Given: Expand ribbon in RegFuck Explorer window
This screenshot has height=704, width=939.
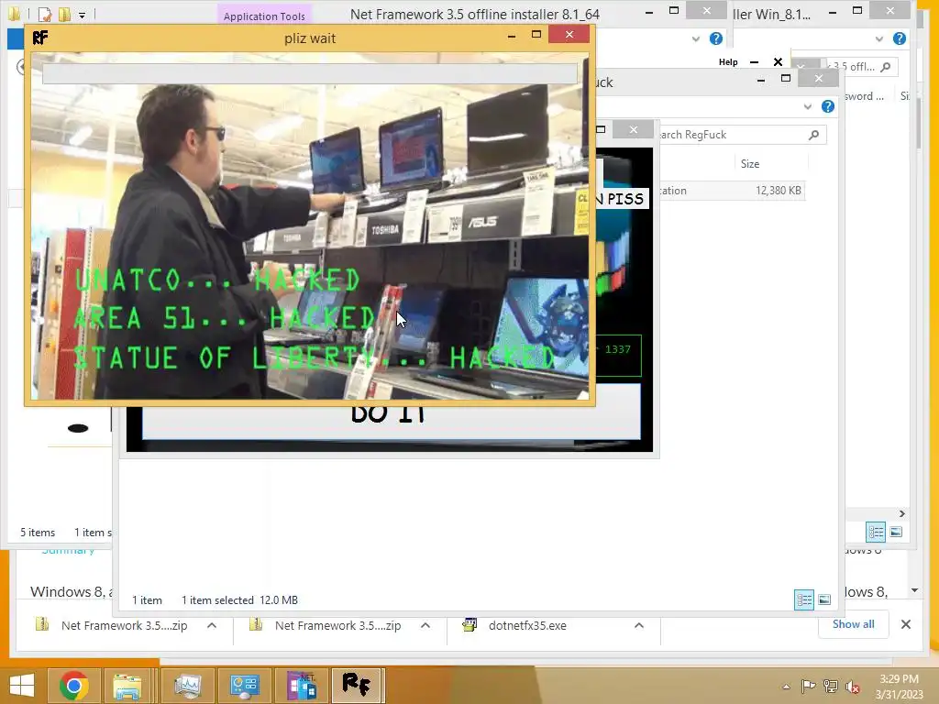Looking at the screenshot, I should point(807,106).
